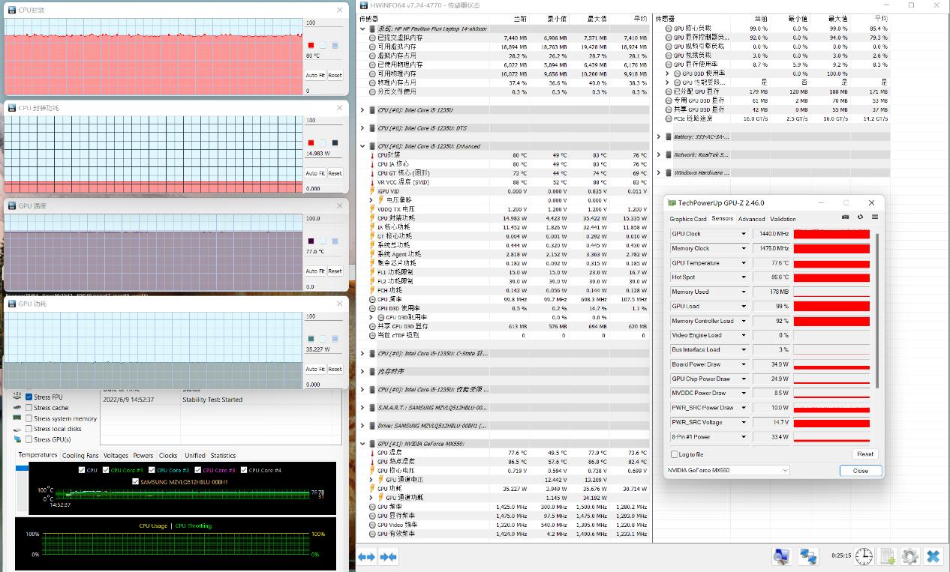Click the save report icon in HWiNFO
Viewport: 950px width, 572px height.
(887, 556)
